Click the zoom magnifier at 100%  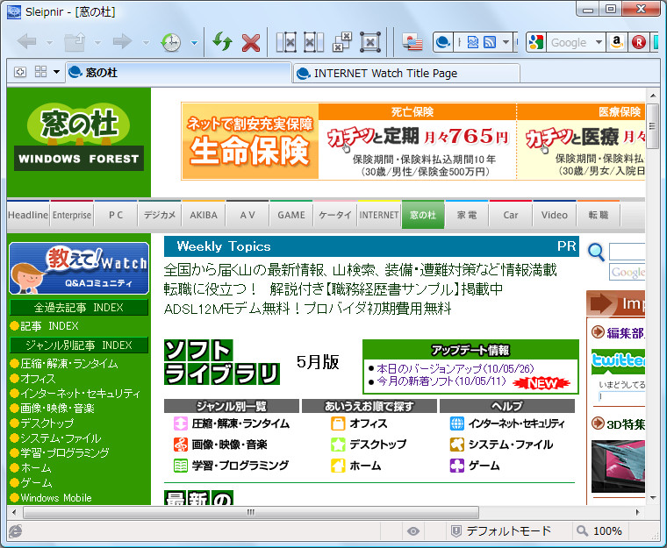582,530
